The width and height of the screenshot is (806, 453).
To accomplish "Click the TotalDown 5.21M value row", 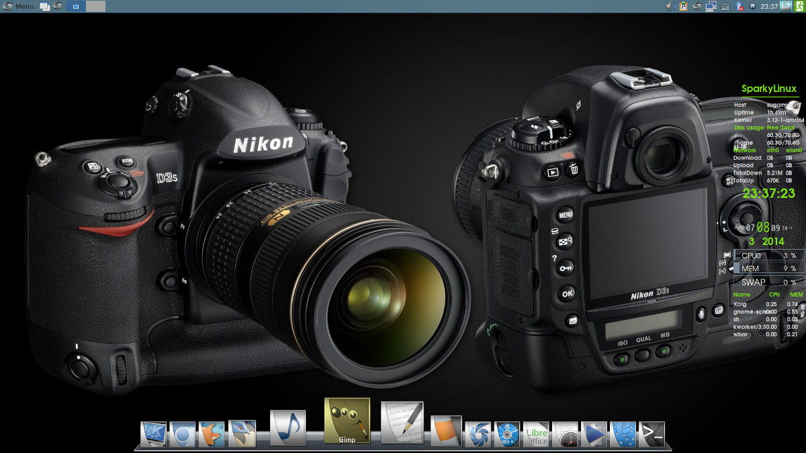I will (764, 172).
